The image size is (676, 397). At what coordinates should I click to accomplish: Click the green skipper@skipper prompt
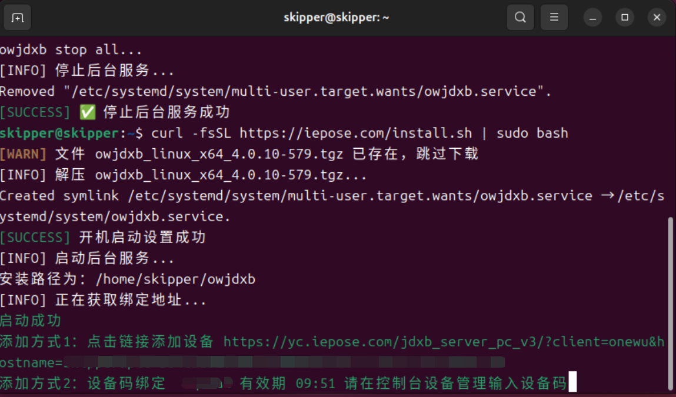[x=59, y=133]
